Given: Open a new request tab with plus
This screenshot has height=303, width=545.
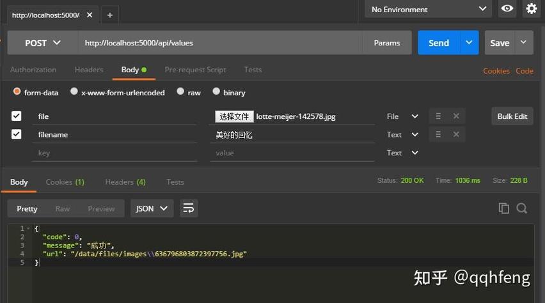Looking at the screenshot, I should pos(110,15).
